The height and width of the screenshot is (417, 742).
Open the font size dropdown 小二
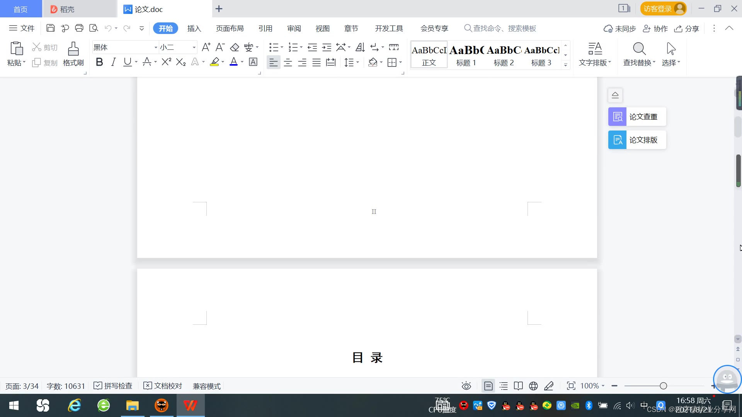[x=194, y=47]
